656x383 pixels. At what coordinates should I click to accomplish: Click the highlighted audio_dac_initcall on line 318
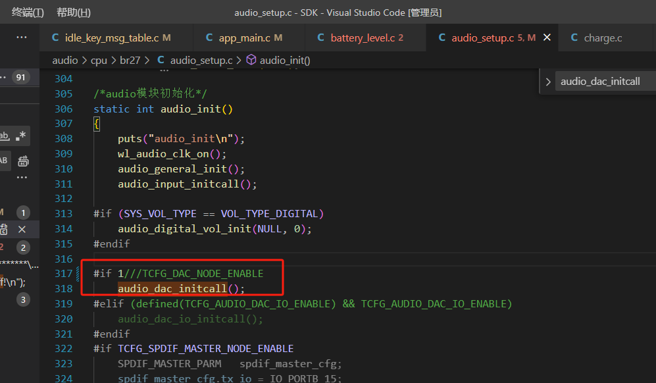coord(172,289)
